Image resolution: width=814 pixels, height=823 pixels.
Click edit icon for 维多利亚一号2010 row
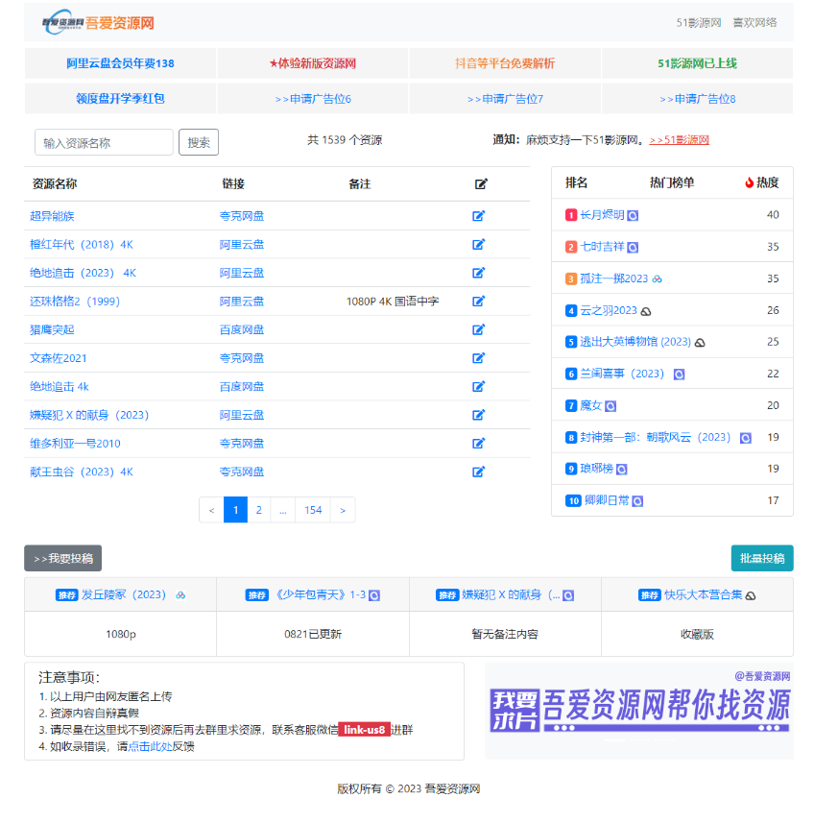pyautogui.click(x=478, y=444)
